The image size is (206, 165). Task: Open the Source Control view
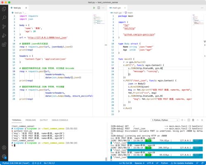(x=4, y=26)
